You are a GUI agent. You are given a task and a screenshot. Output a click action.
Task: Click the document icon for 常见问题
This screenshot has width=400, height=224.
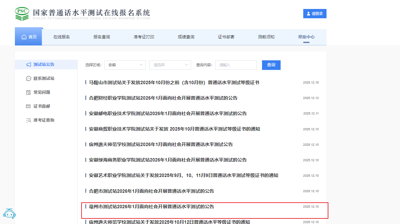(x=29, y=93)
